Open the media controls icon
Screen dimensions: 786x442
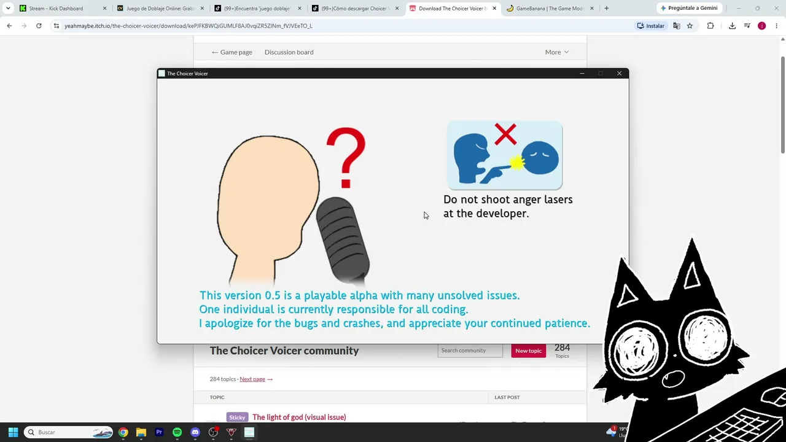point(747,26)
